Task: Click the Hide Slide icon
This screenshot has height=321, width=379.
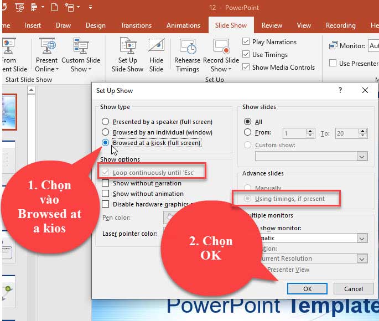Action: coord(157,45)
